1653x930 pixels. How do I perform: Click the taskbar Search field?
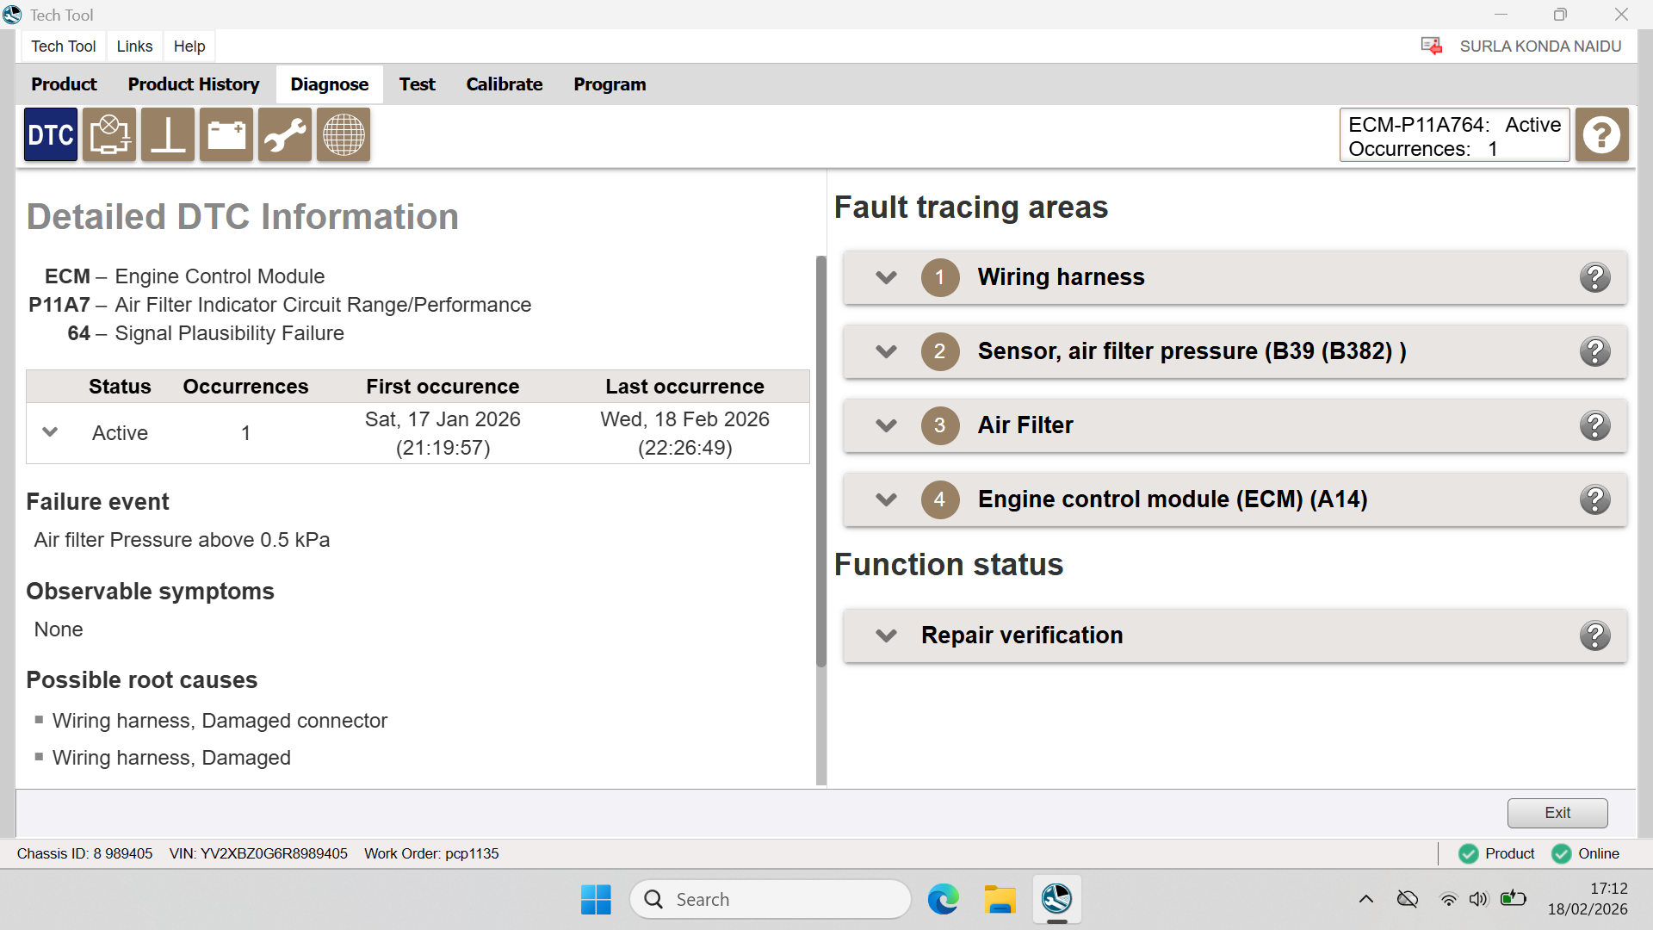click(x=771, y=900)
